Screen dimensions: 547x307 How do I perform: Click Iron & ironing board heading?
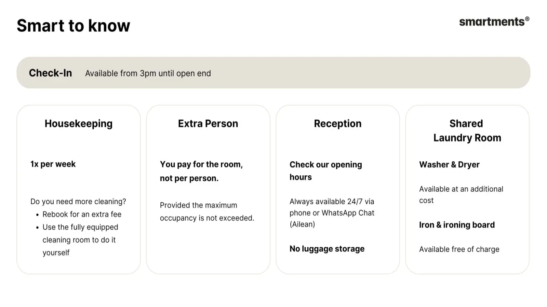[x=457, y=225]
